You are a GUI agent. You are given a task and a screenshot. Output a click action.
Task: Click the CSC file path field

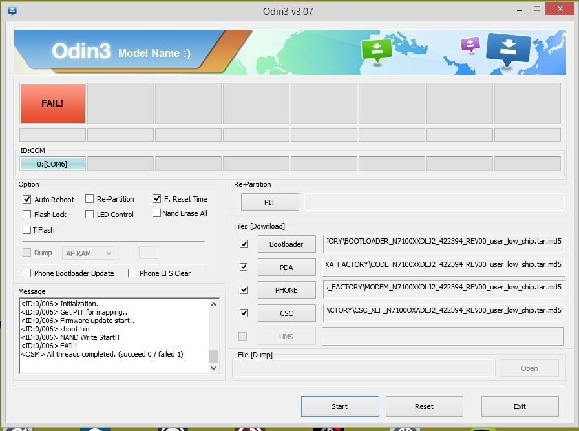[x=444, y=313]
